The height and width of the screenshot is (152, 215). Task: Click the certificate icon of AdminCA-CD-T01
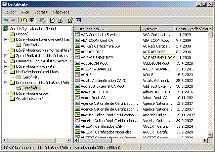pos(78,92)
